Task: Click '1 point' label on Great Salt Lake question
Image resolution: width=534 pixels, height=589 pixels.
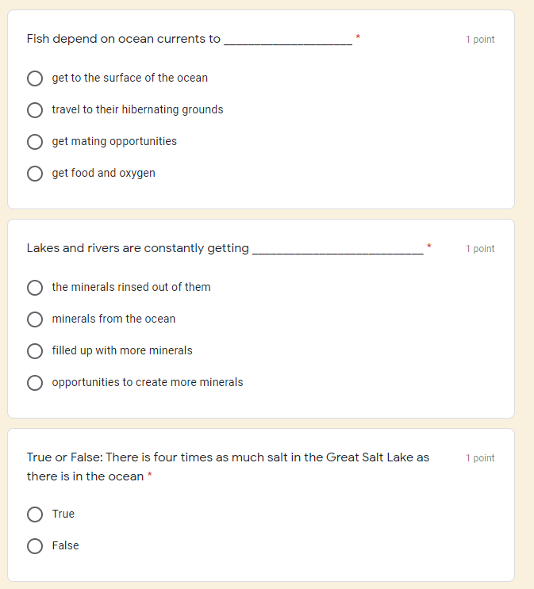Action: (x=480, y=458)
